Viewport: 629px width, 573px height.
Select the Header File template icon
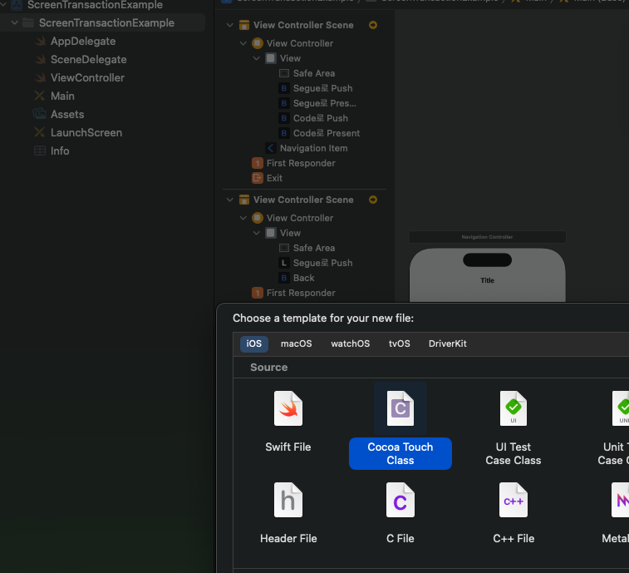click(288, 500)
